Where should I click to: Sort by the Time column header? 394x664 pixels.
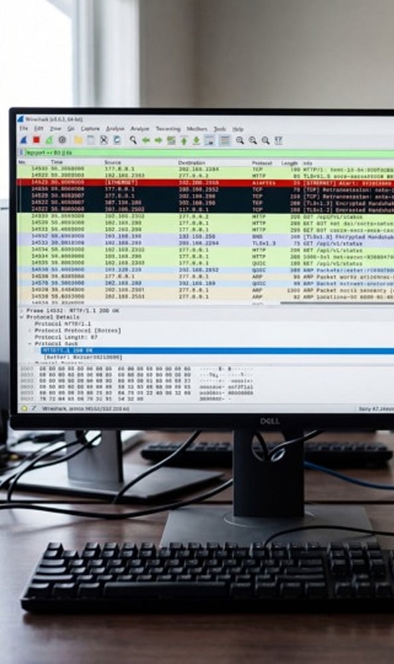coord(56,162)
